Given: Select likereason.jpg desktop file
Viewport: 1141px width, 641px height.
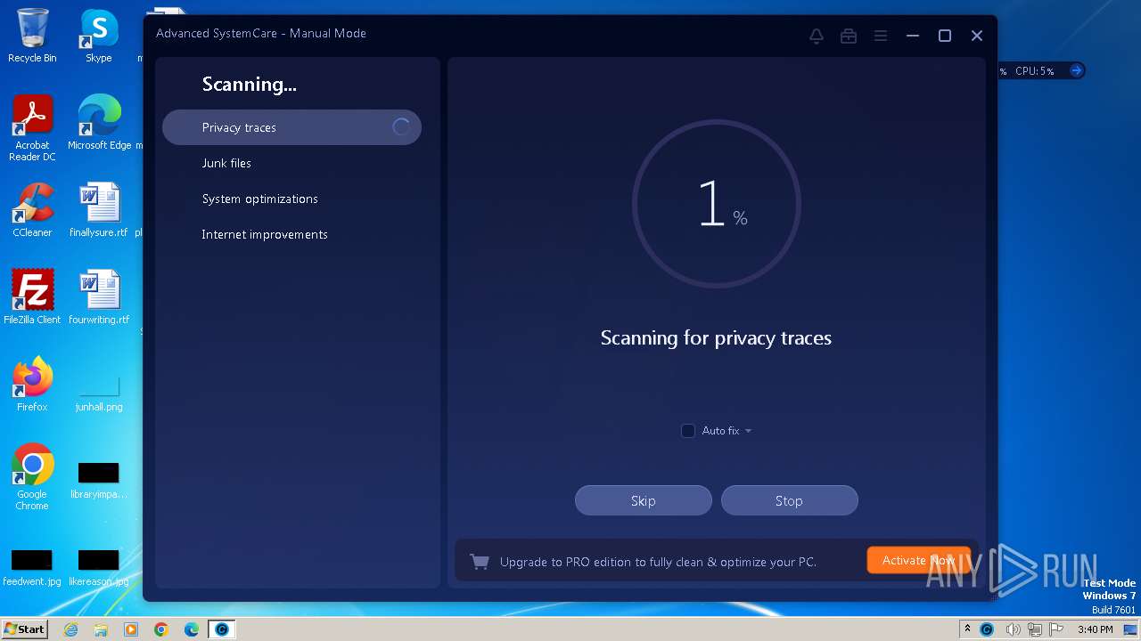Looking at the screenshot, I should click(x=99, y=568).
